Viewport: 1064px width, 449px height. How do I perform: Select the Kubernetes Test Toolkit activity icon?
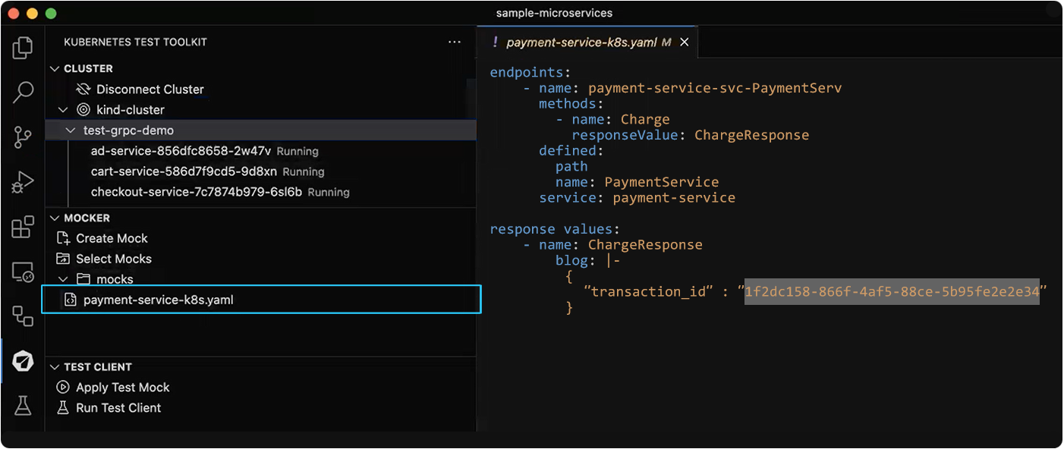[23, 362]
